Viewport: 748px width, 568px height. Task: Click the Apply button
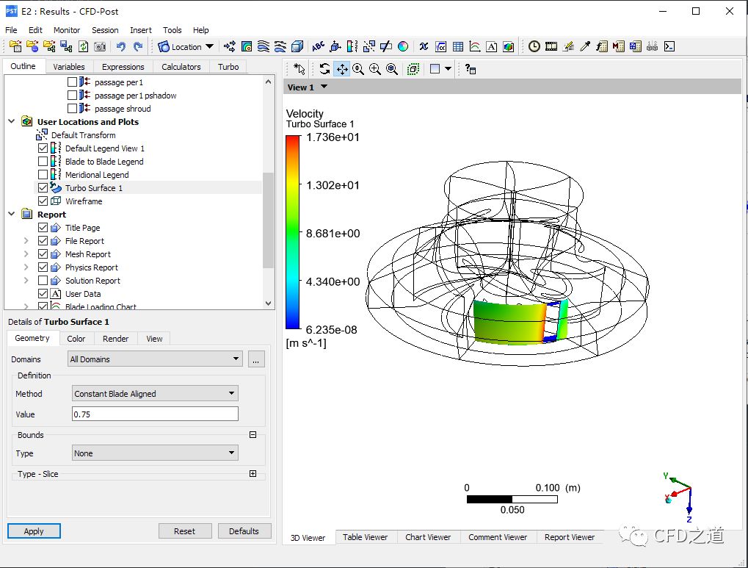[x=34, y=531]
